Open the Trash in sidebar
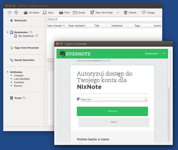 click(18, 98)
